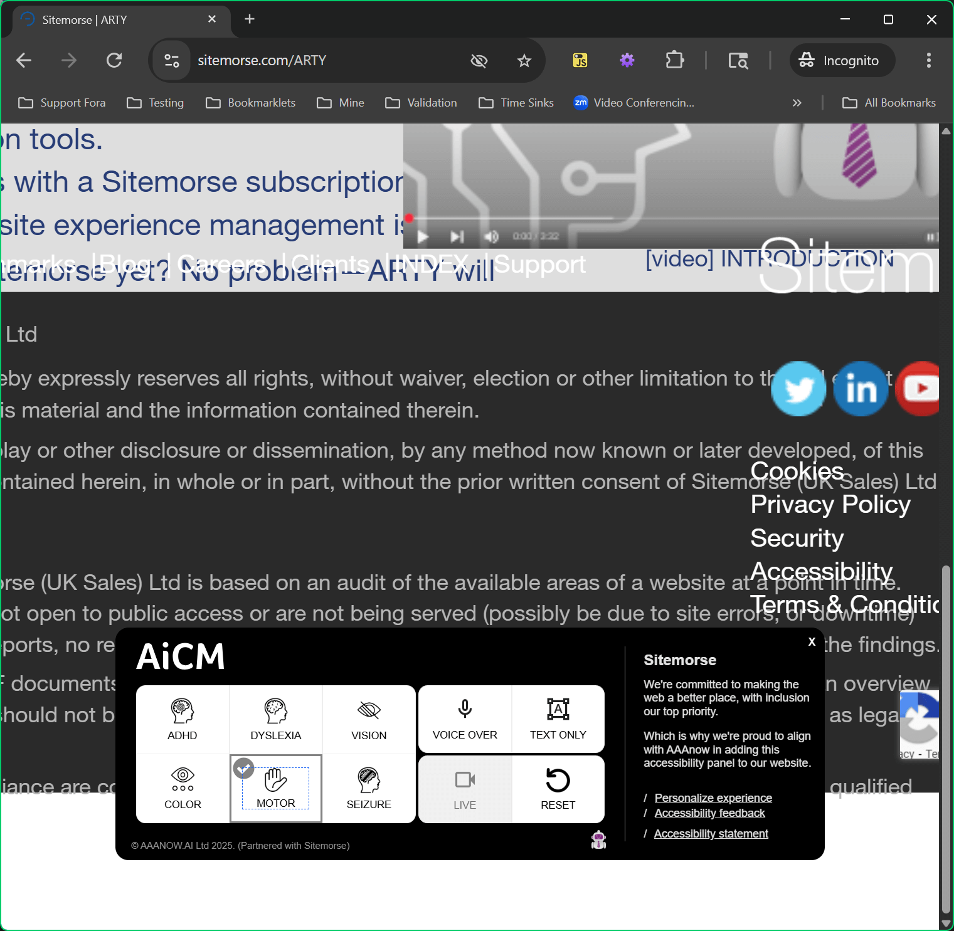Open the Mine bookmarks folder
This screenshot has width=954, height=931.
(341, 103)
